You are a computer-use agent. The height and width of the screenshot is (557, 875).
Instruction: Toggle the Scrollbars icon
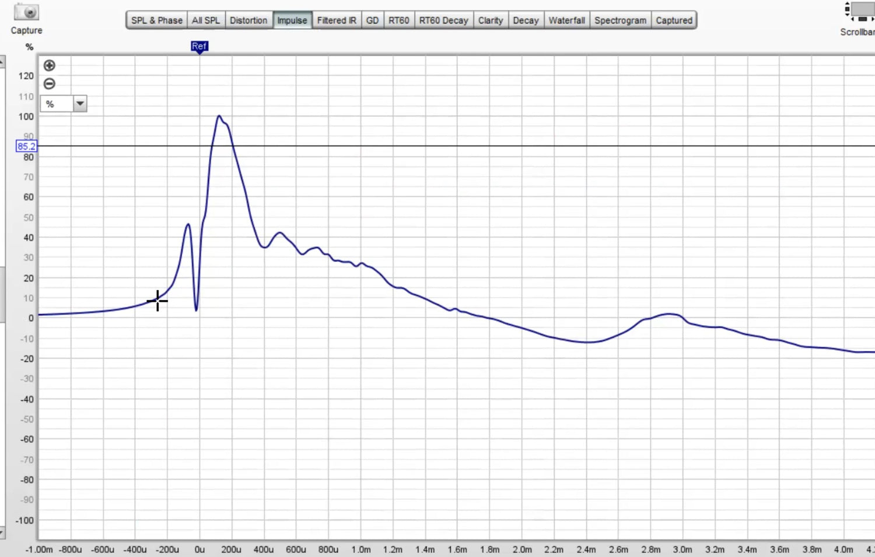coord(859,12)
